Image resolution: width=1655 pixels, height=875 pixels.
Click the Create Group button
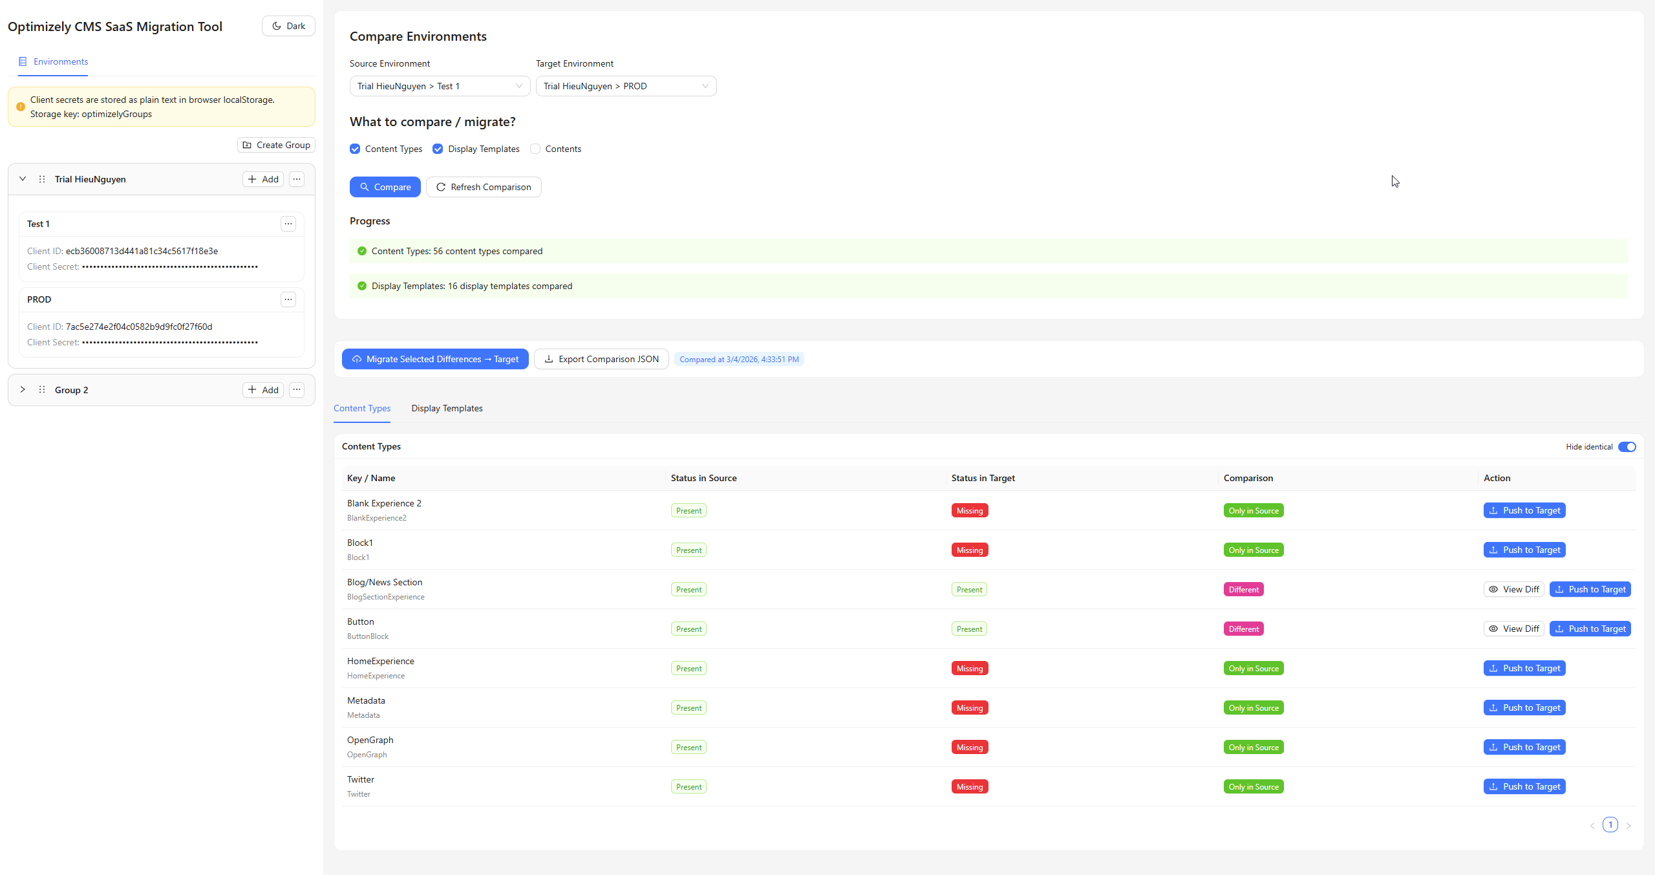(276, 145)
